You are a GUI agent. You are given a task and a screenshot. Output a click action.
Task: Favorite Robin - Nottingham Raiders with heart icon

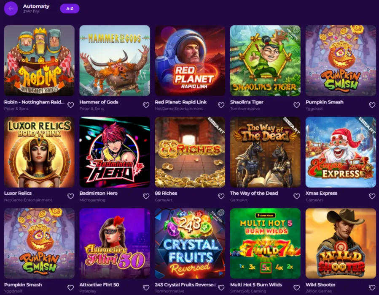coord(70,105)
